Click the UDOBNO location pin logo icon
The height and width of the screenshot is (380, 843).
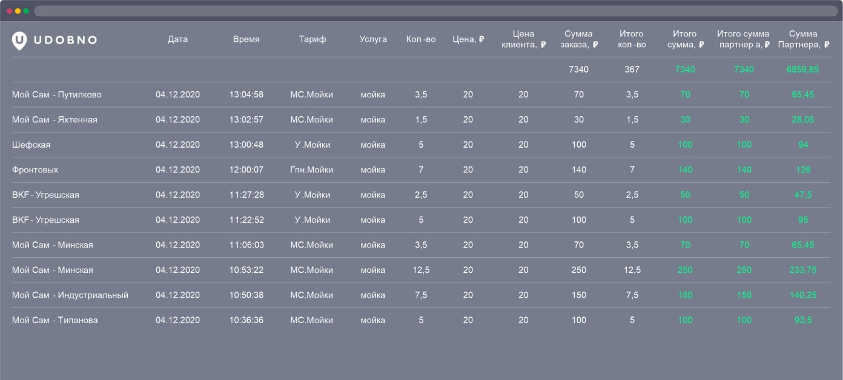19,40
